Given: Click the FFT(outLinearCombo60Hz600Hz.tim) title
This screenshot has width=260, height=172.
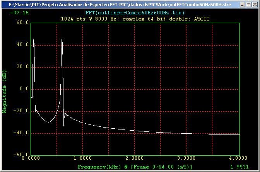Looking at the screenshot, I should 135,13.
